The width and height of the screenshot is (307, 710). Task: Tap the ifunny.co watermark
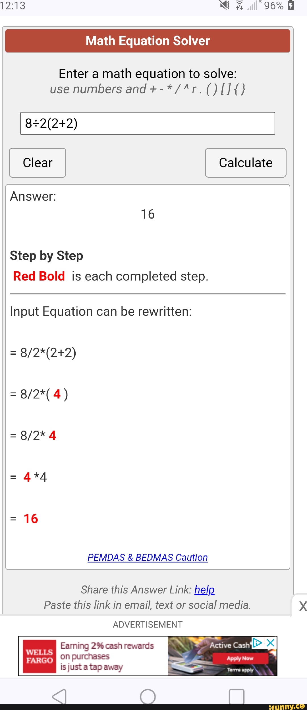coord(287,706)
